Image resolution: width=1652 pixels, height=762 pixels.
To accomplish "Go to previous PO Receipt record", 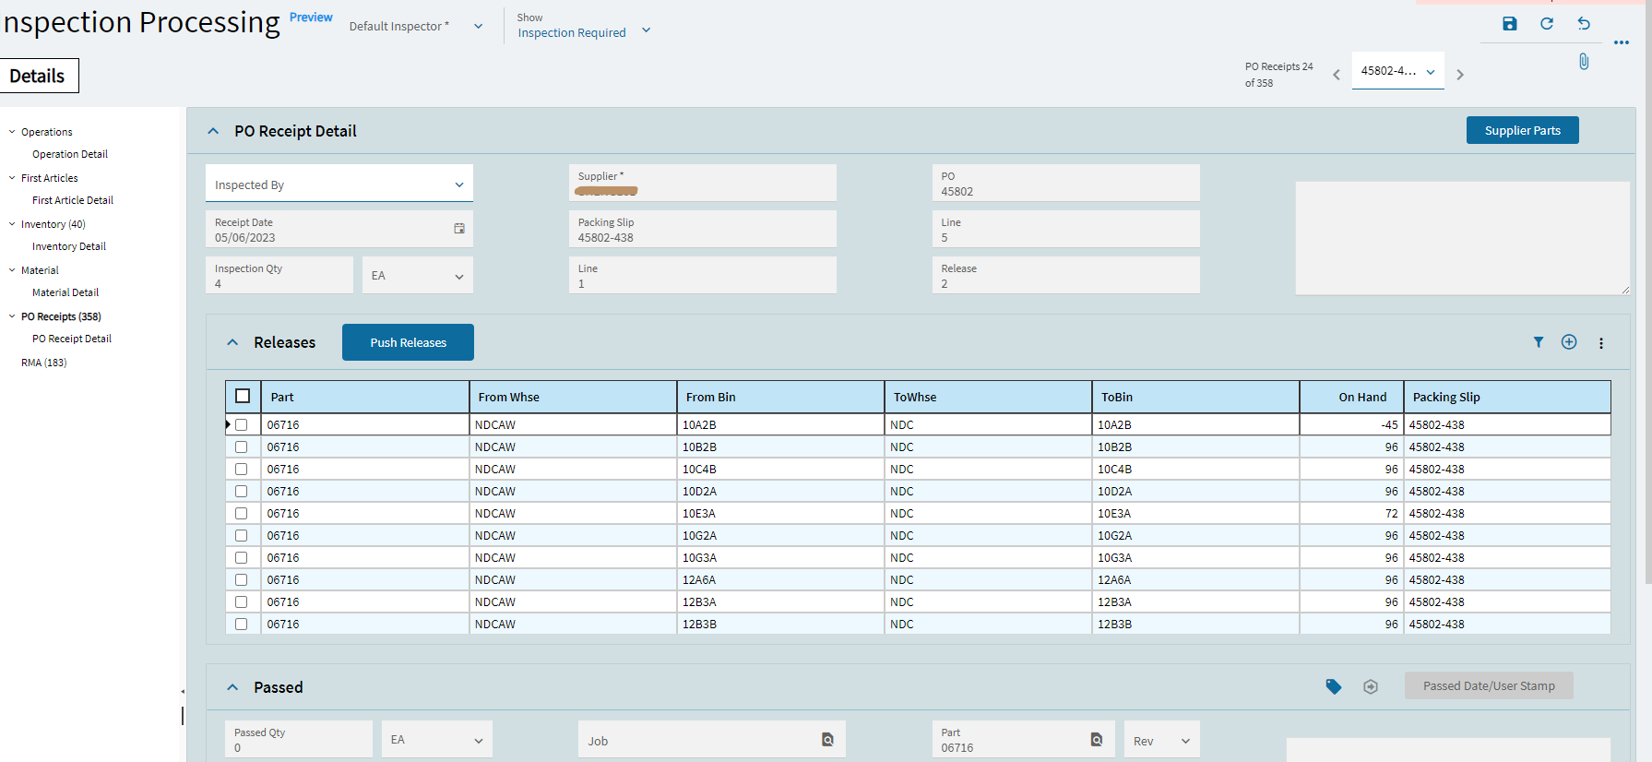I will pyautogui.click(x=1337, y=75).
